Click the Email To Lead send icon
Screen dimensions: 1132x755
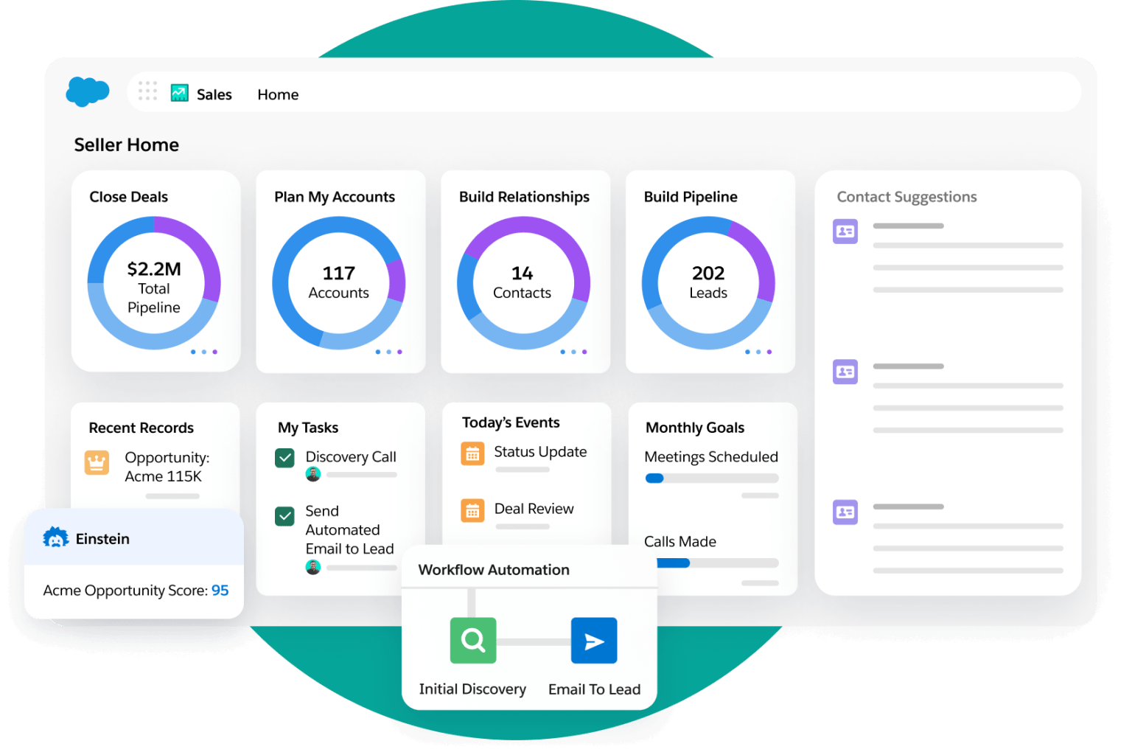[x=594, y=640]
